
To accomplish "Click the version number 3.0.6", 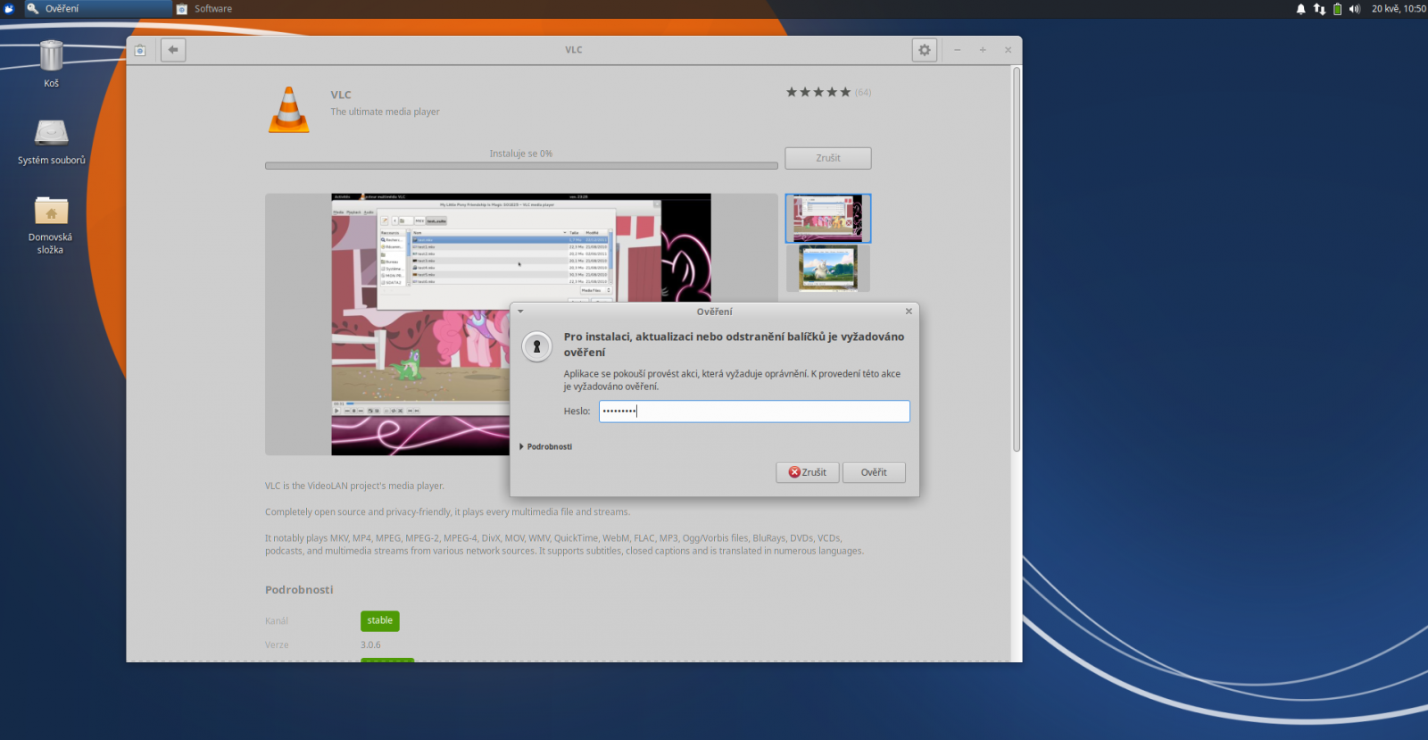I will click(x=370, y=644).
